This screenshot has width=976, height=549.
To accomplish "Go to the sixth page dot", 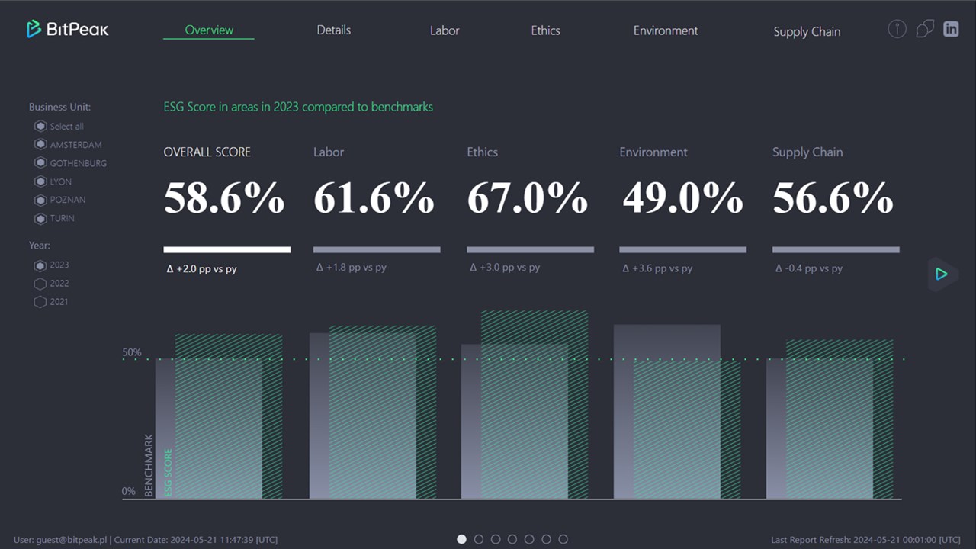I will 546,539.
